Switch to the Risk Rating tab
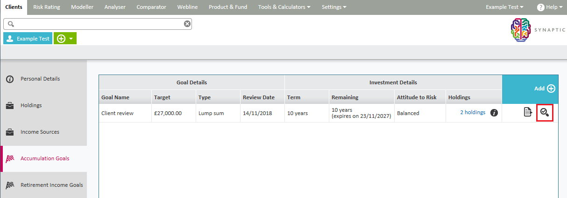 [47, 7]
